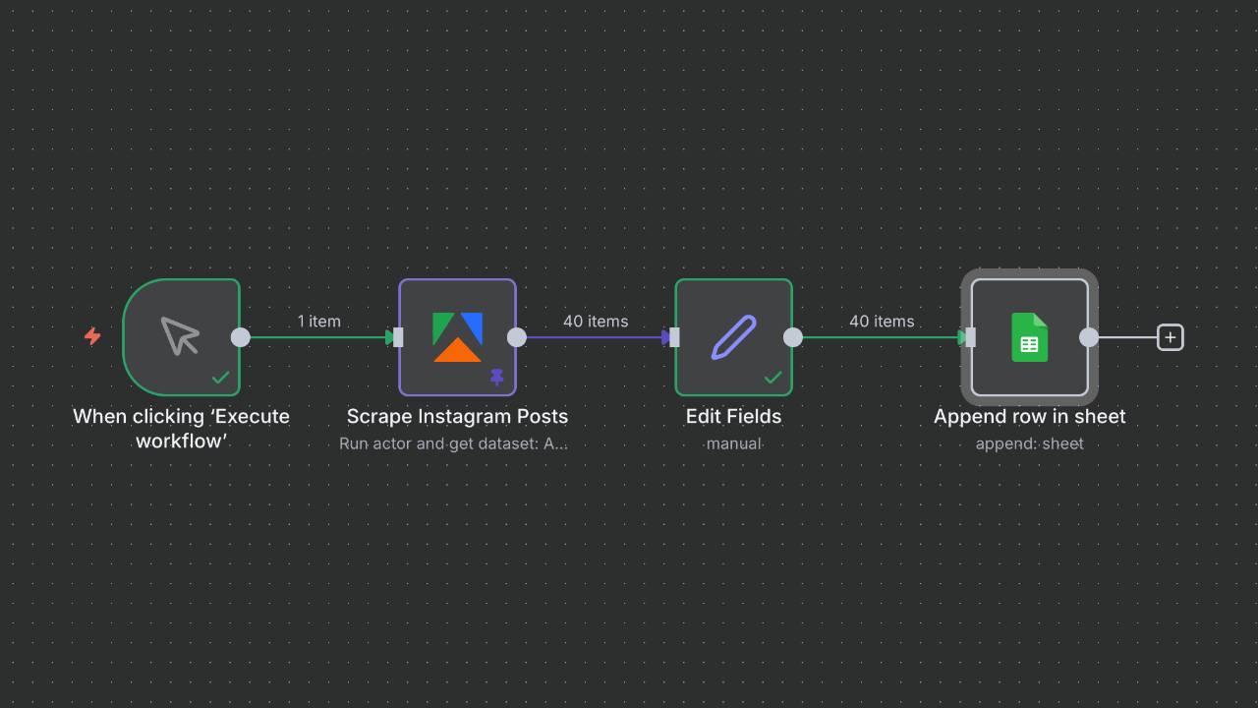
Task: Click the trigger node's output connector dot
Action: point(241,337)
